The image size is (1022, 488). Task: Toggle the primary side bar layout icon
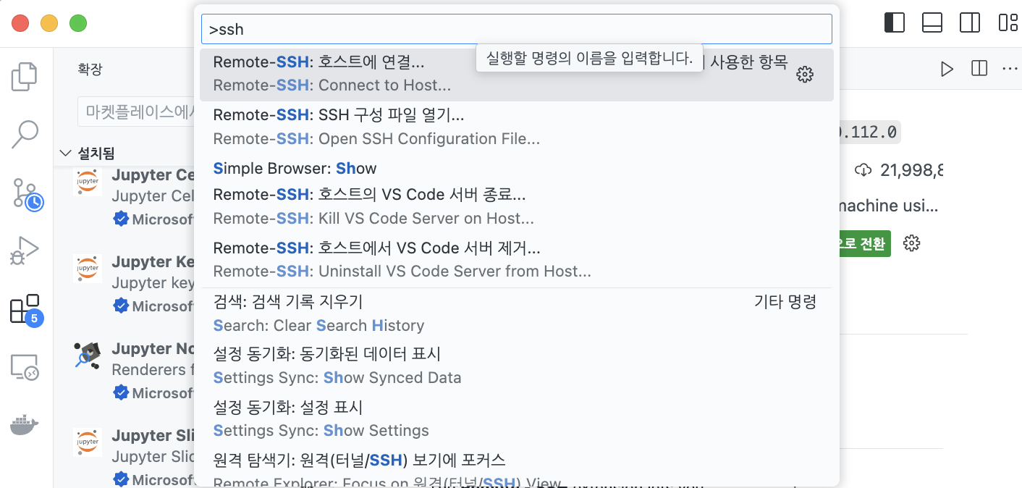pos(895,23)
